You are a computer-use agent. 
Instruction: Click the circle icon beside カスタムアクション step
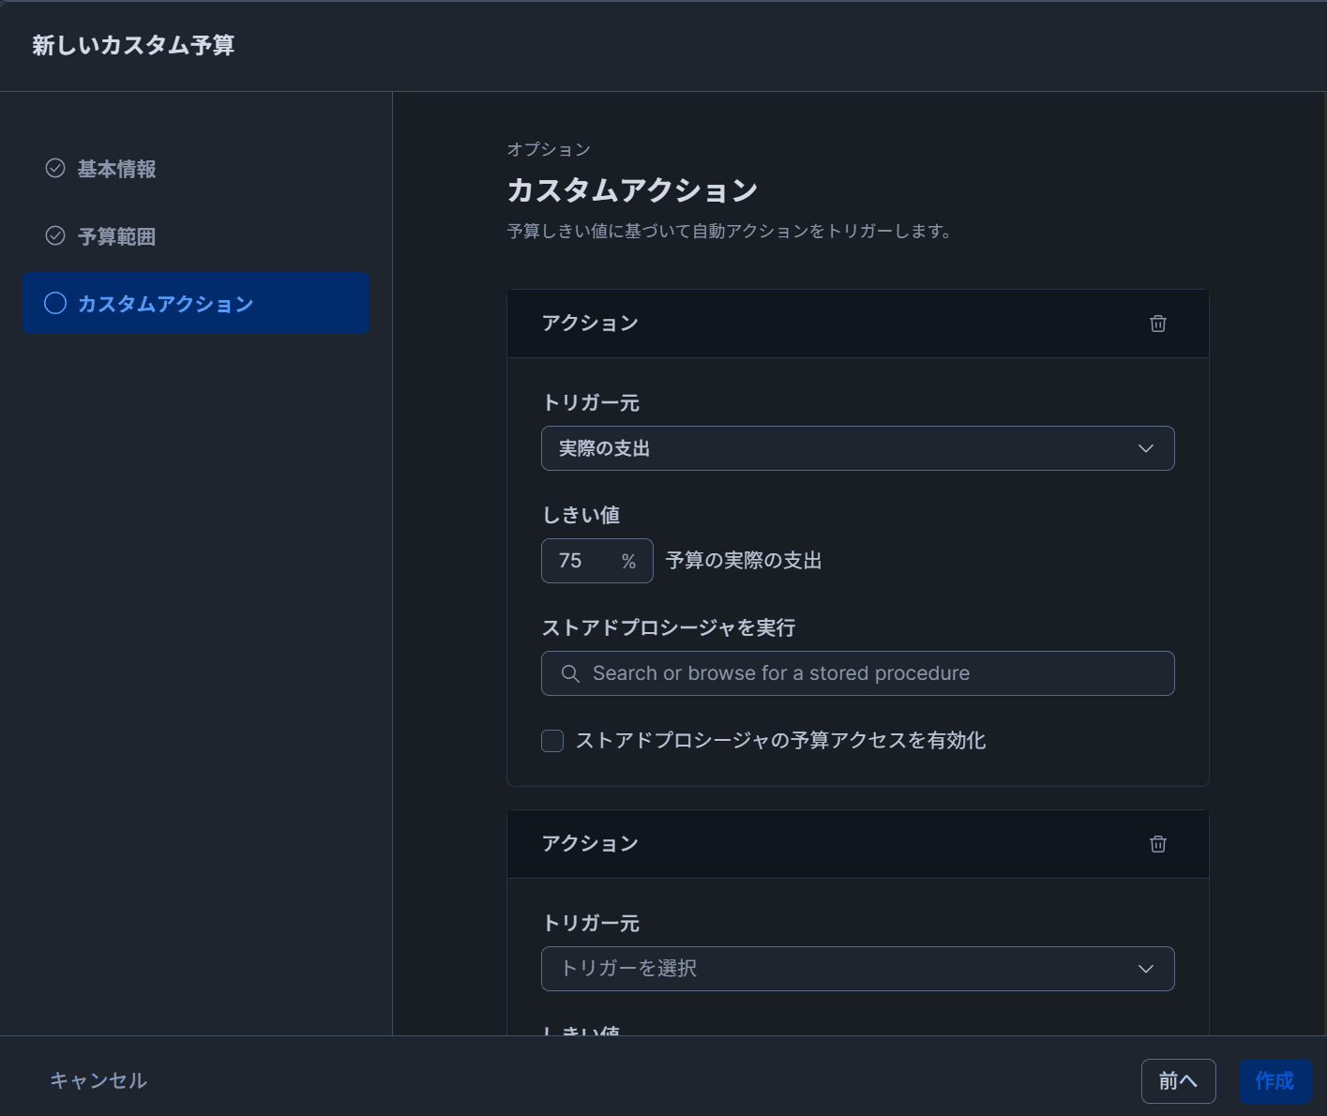coord(55,303)
